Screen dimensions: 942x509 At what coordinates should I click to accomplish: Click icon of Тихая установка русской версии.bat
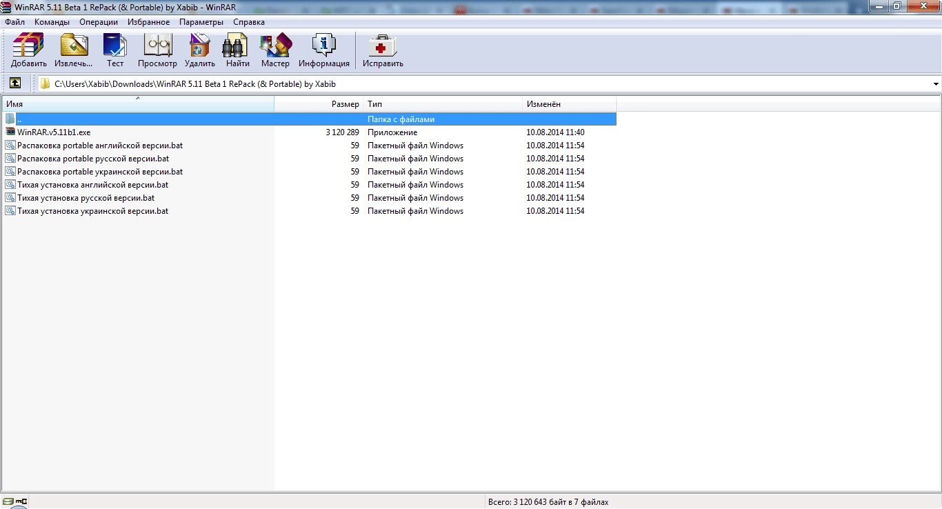(10, 198)
